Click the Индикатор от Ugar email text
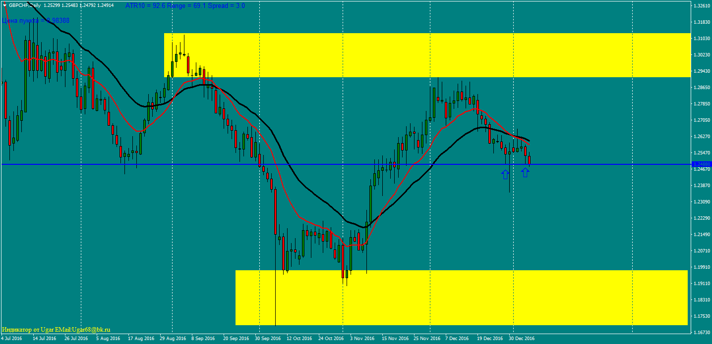 coord(56,329)
